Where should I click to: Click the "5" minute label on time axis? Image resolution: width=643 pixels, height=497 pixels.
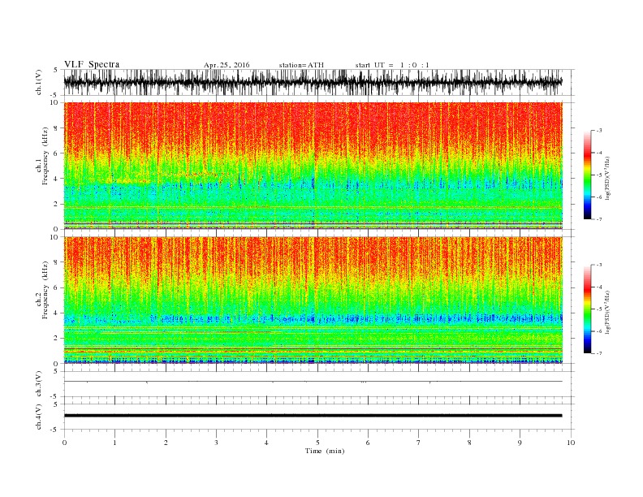pos(317,443)
